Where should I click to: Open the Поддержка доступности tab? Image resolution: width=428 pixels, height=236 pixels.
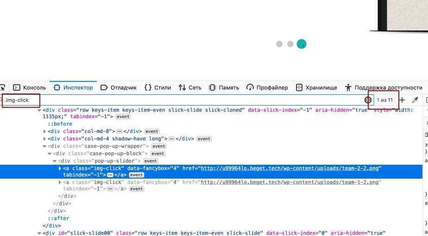point(384,87)
